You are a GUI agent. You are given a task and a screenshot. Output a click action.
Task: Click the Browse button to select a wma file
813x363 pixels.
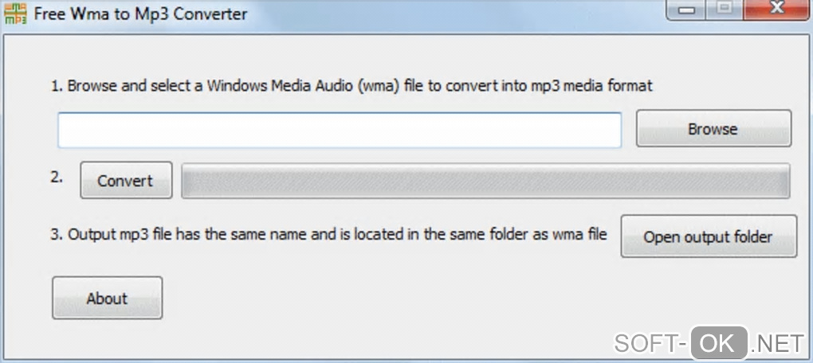[713, 129]
